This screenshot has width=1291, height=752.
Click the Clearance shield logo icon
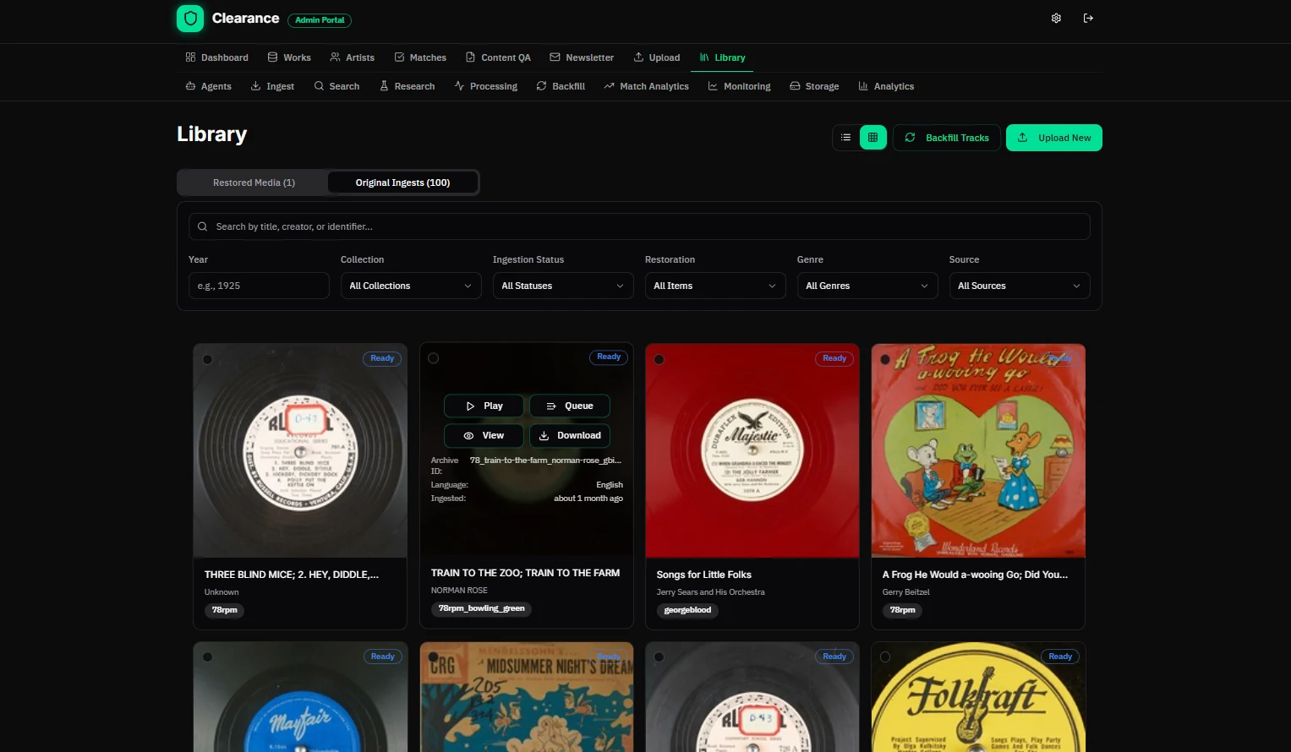click(190, 19)
